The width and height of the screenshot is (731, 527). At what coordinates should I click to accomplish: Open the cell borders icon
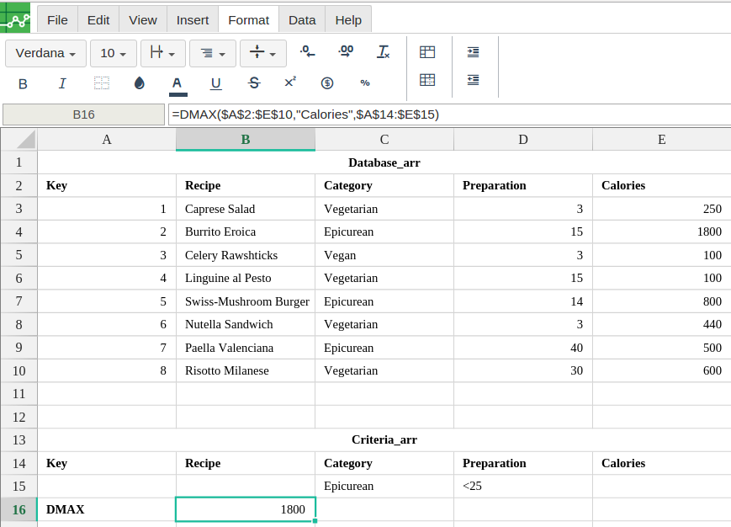(102, 83)
